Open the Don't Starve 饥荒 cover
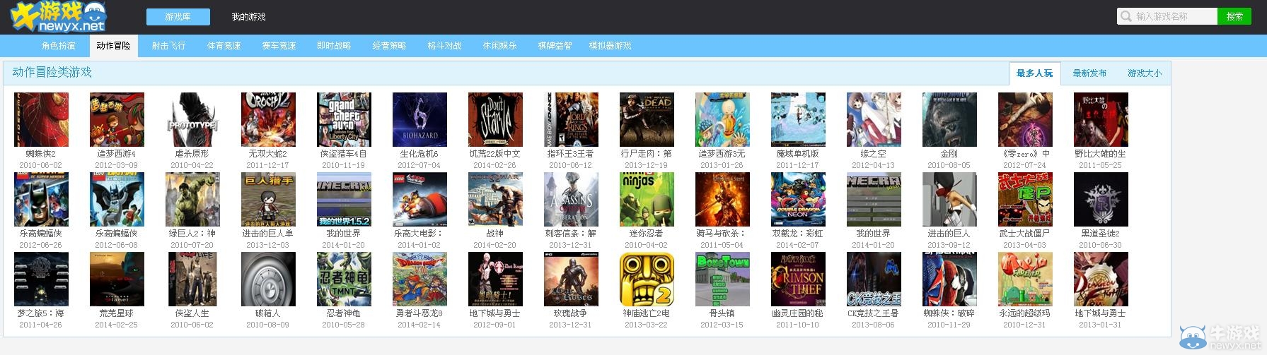 [495, 119]
